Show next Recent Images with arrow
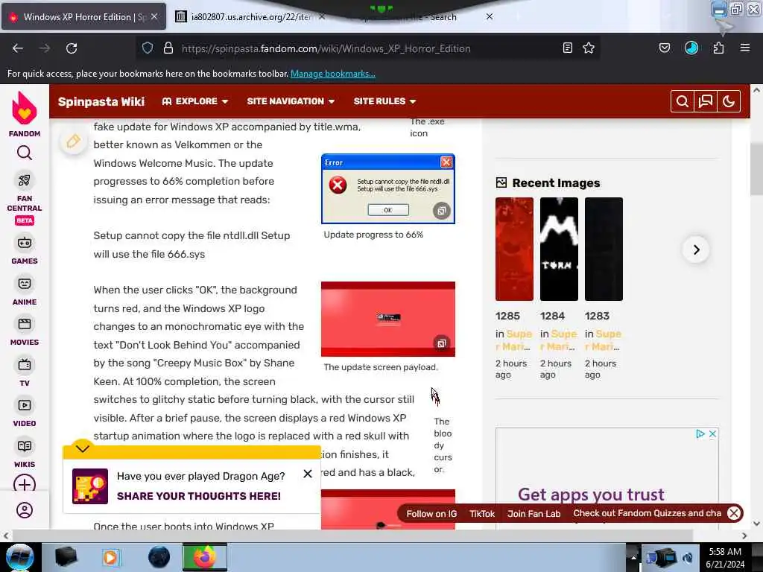The height and width of the screenshot is (572, 763). [697, 250]
